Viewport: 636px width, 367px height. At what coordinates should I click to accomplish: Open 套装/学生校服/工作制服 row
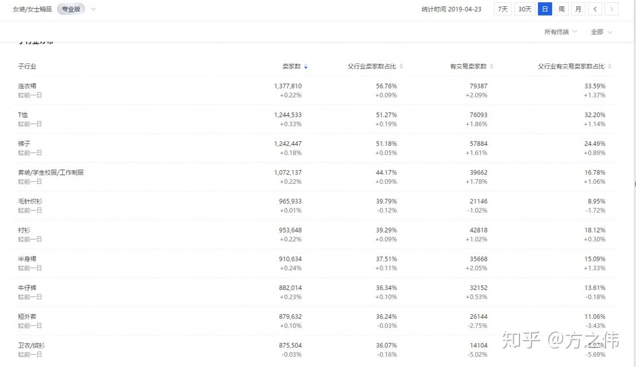[51, 172]
